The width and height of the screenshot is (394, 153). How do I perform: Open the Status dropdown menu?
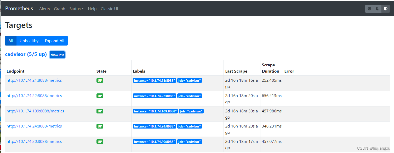pos(76,9)
